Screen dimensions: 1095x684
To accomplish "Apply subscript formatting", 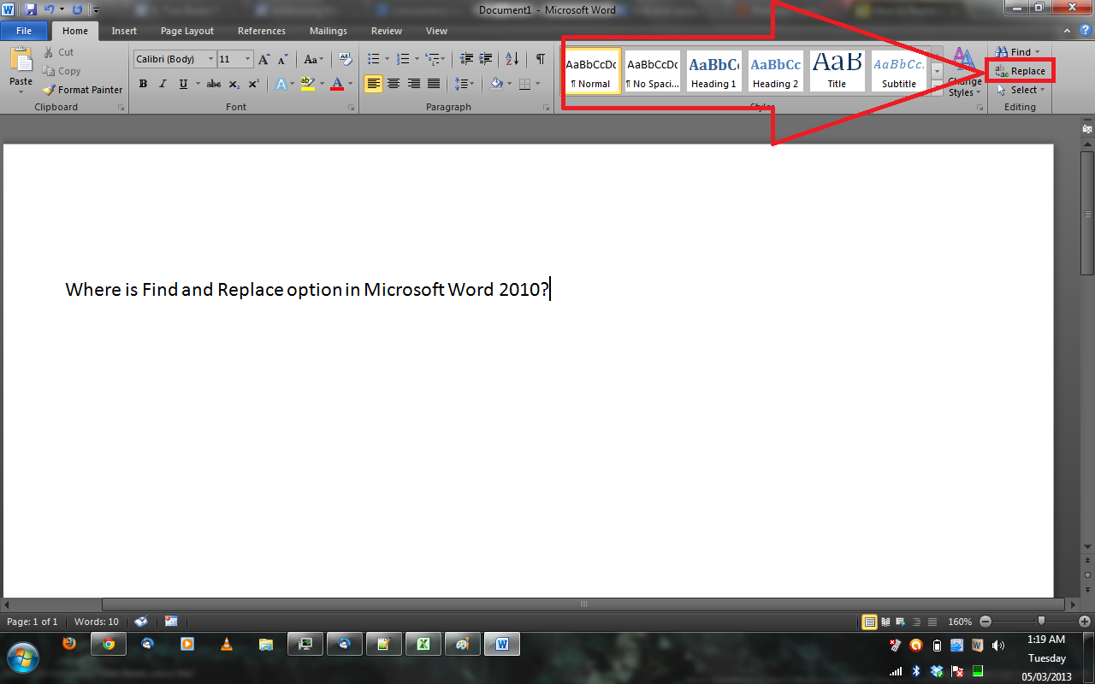I will click(234, 84).
